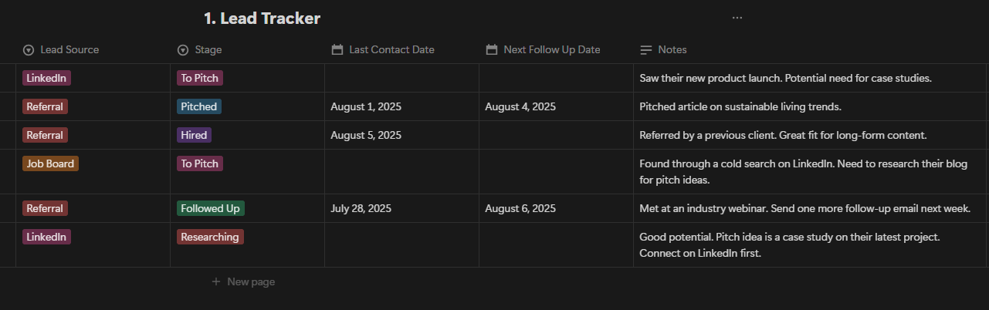Click the Notes column text icon
989x310 pixels.
tap(646, 50)
